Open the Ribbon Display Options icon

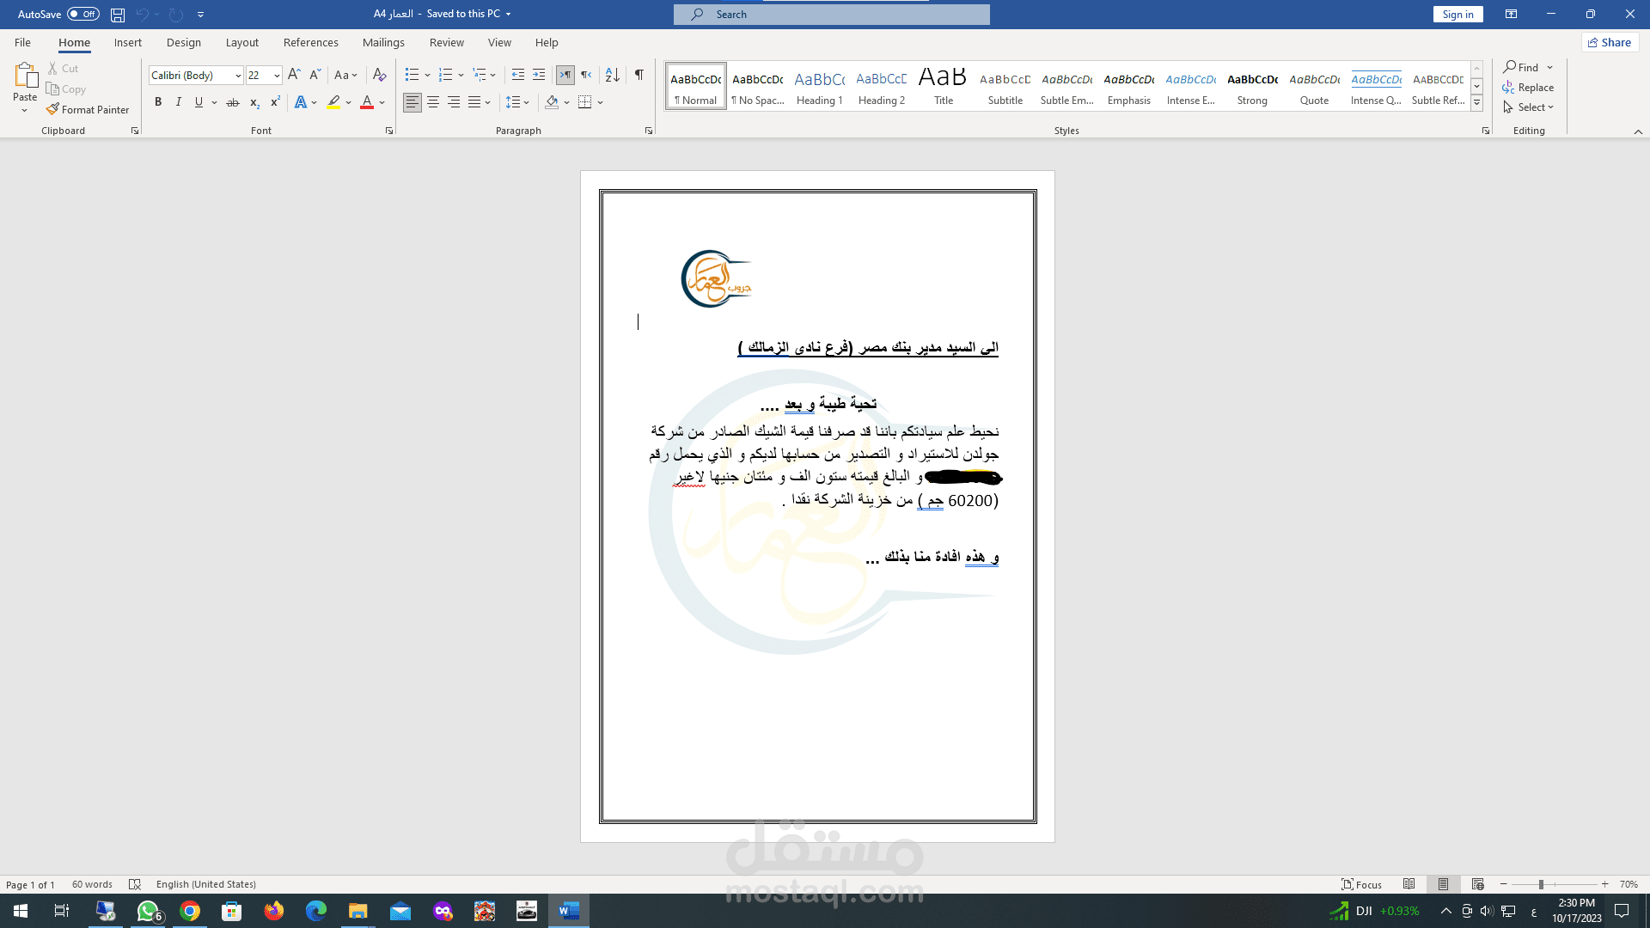pyautogui.click(x=1511, y=14)
